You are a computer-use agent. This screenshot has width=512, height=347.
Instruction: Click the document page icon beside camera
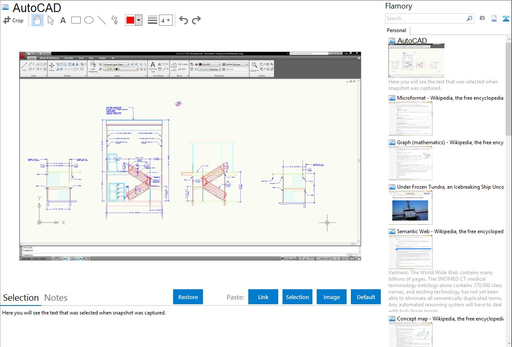tap(494, 18)
